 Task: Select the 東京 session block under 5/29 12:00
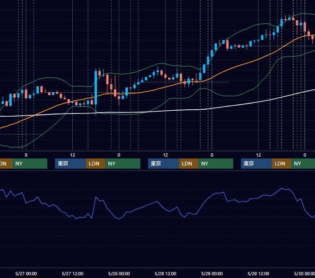click(256, 164)
